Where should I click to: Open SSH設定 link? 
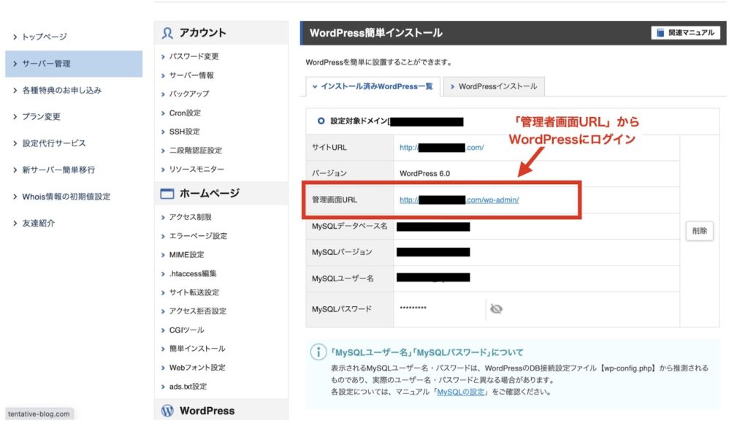(x=185, y=132)
